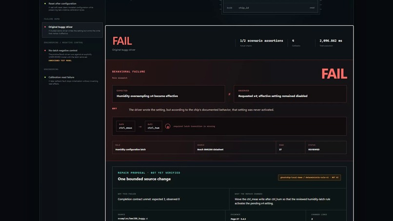Click the ghostchip-local-demo deterministic rule badge
Viewport: 393px width, 221px height.
(x=309, y=178)
